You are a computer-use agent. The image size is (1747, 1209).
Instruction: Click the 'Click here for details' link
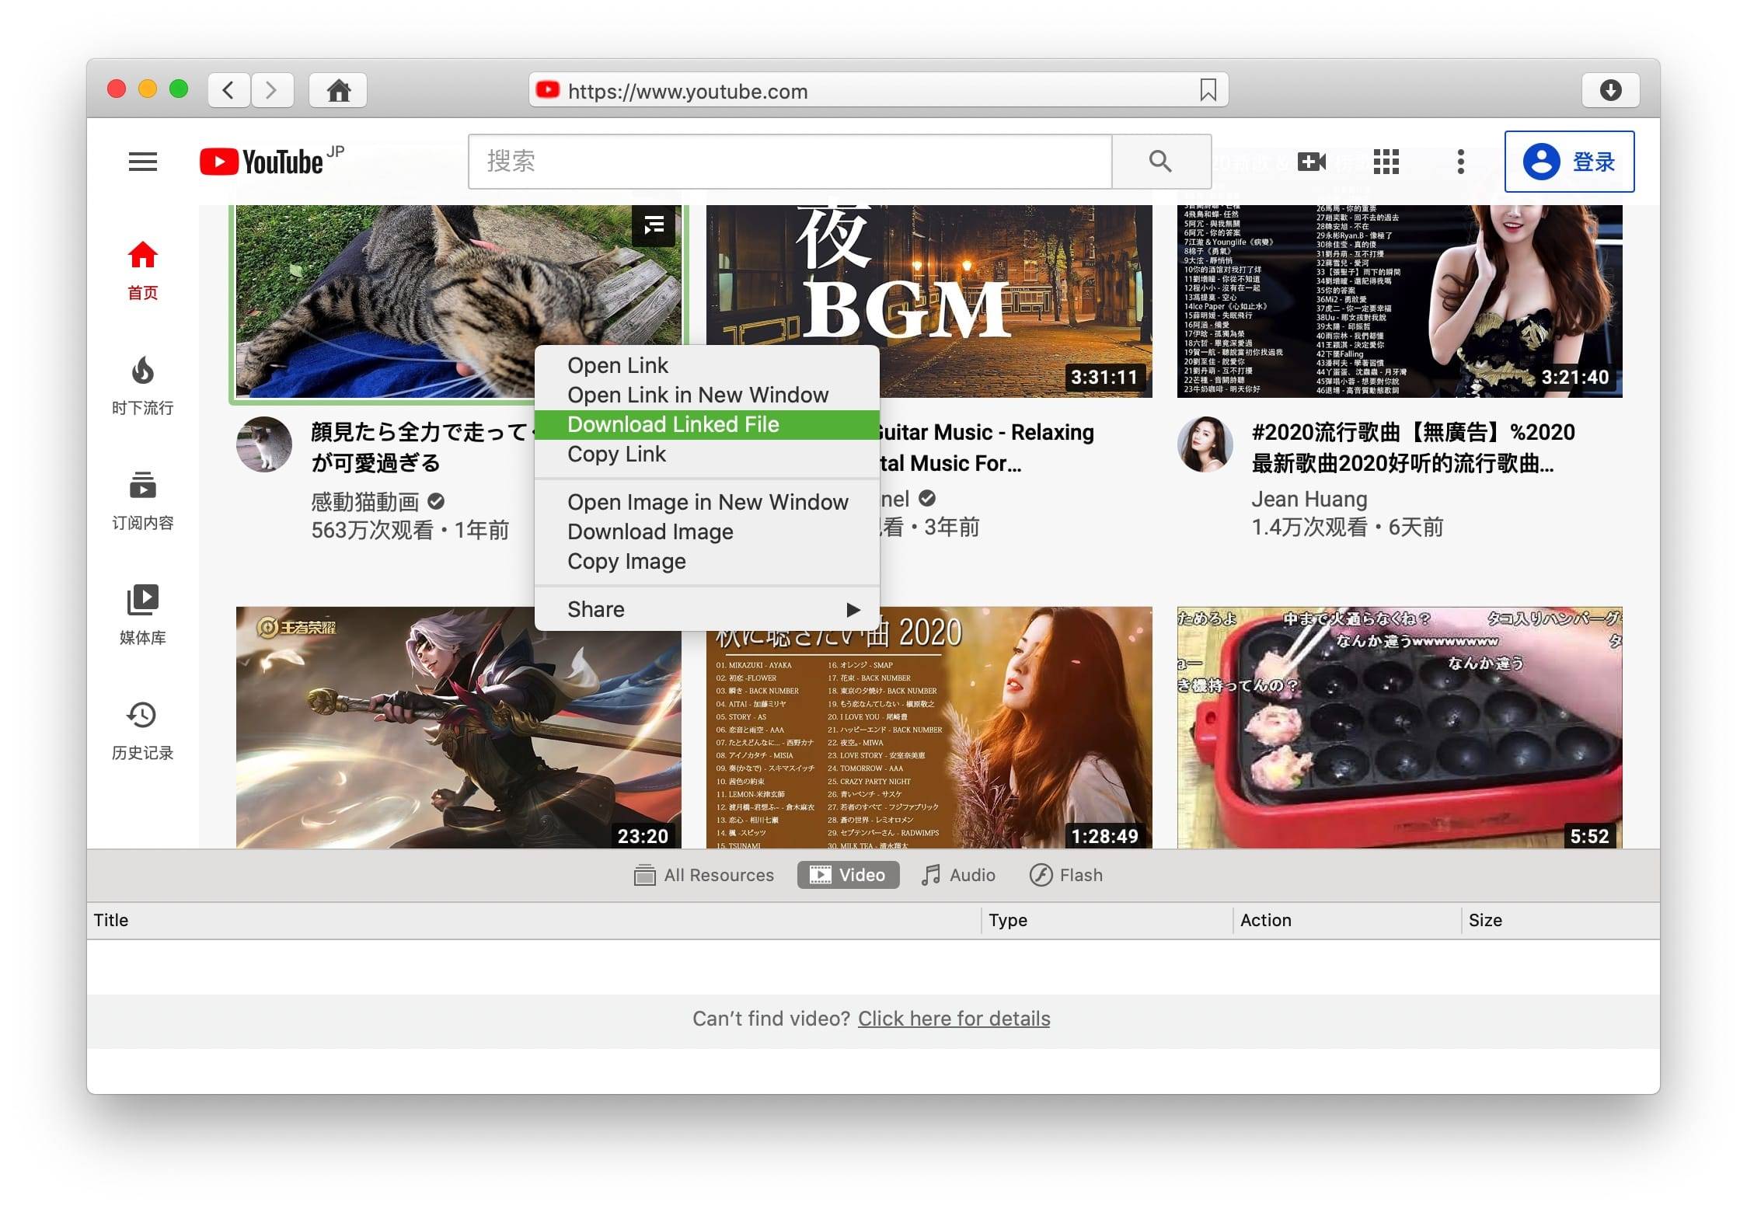[x=954, y=1018]
